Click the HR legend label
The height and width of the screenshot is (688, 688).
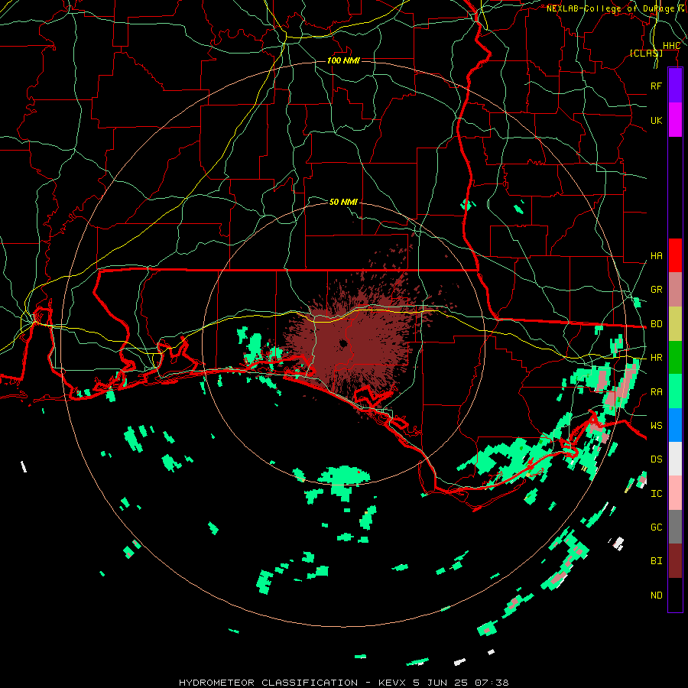[657, 358]
